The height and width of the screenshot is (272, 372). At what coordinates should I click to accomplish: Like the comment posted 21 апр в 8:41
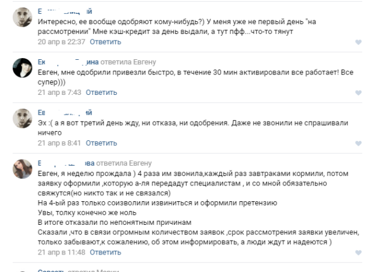(358, 143)
